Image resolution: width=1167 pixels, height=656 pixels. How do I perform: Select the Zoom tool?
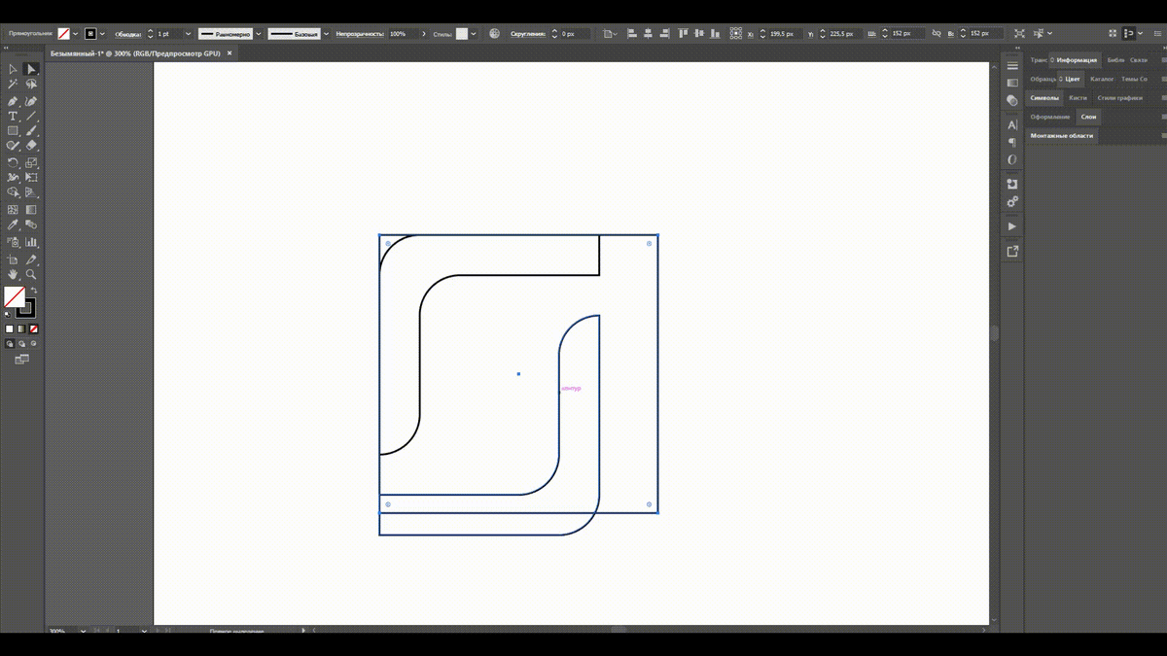(31, 275)
